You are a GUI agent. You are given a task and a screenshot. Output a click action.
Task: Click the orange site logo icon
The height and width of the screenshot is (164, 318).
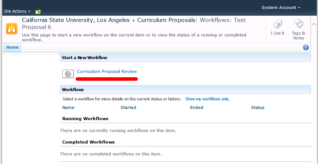coord(11,29)
